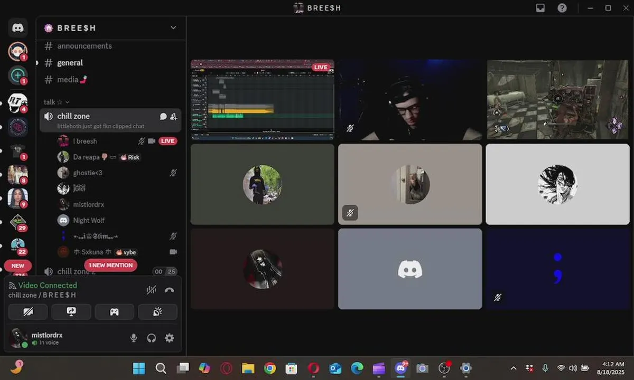Launch Chrome from taskbar
Image resolution: width=634 pixels, height=380 pixels.
click(270, 368)
